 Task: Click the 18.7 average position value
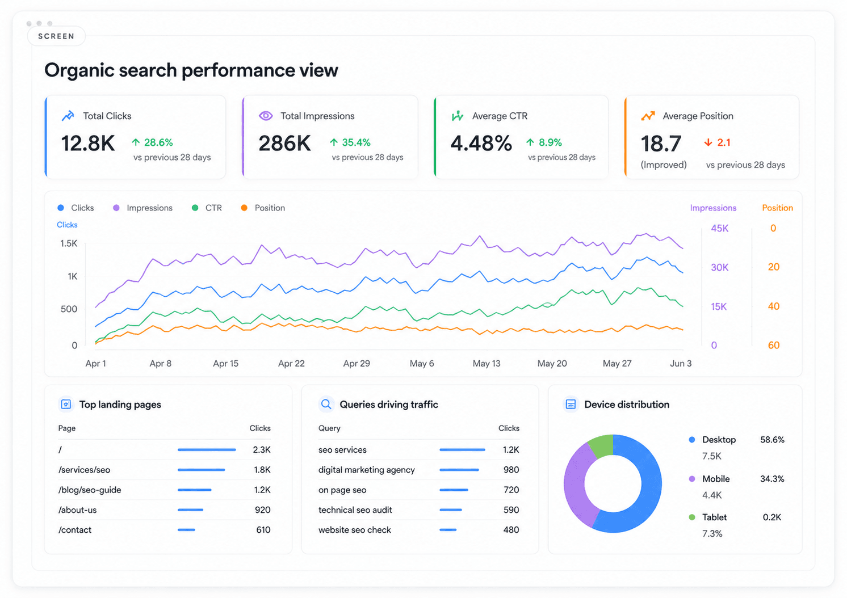661,144
